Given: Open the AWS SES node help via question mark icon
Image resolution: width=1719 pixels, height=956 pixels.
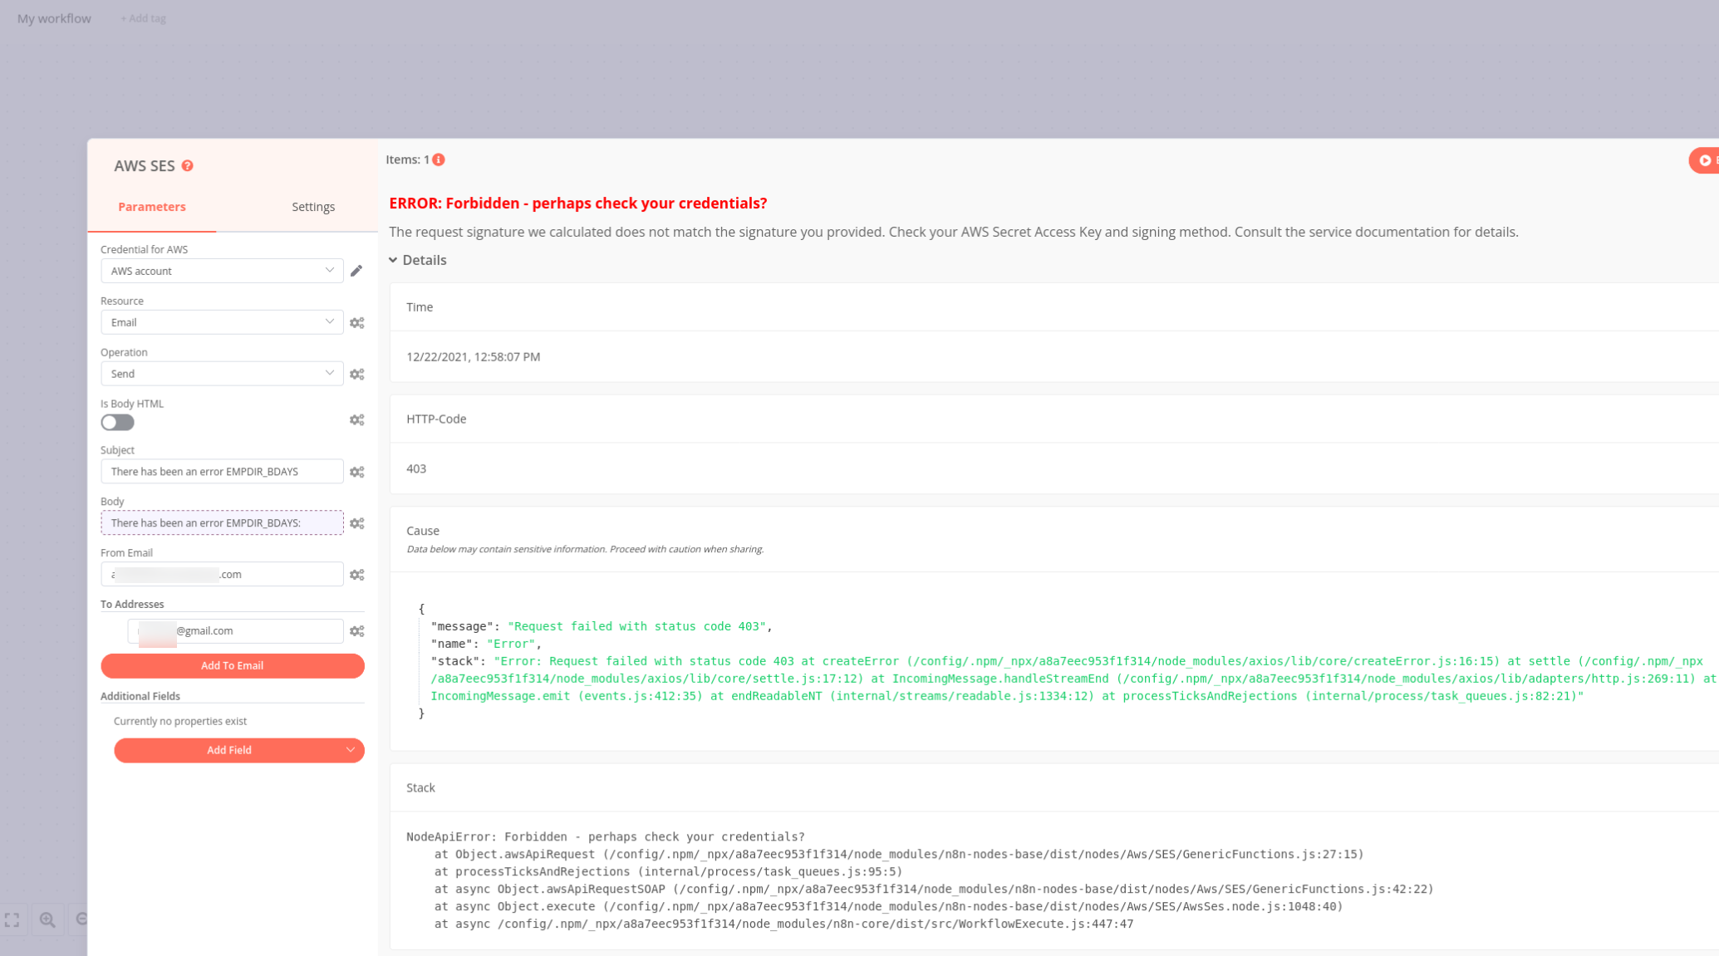Looking at the screenshot, I should 188,166.
